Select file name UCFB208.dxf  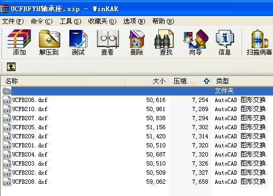coord(30,182)
